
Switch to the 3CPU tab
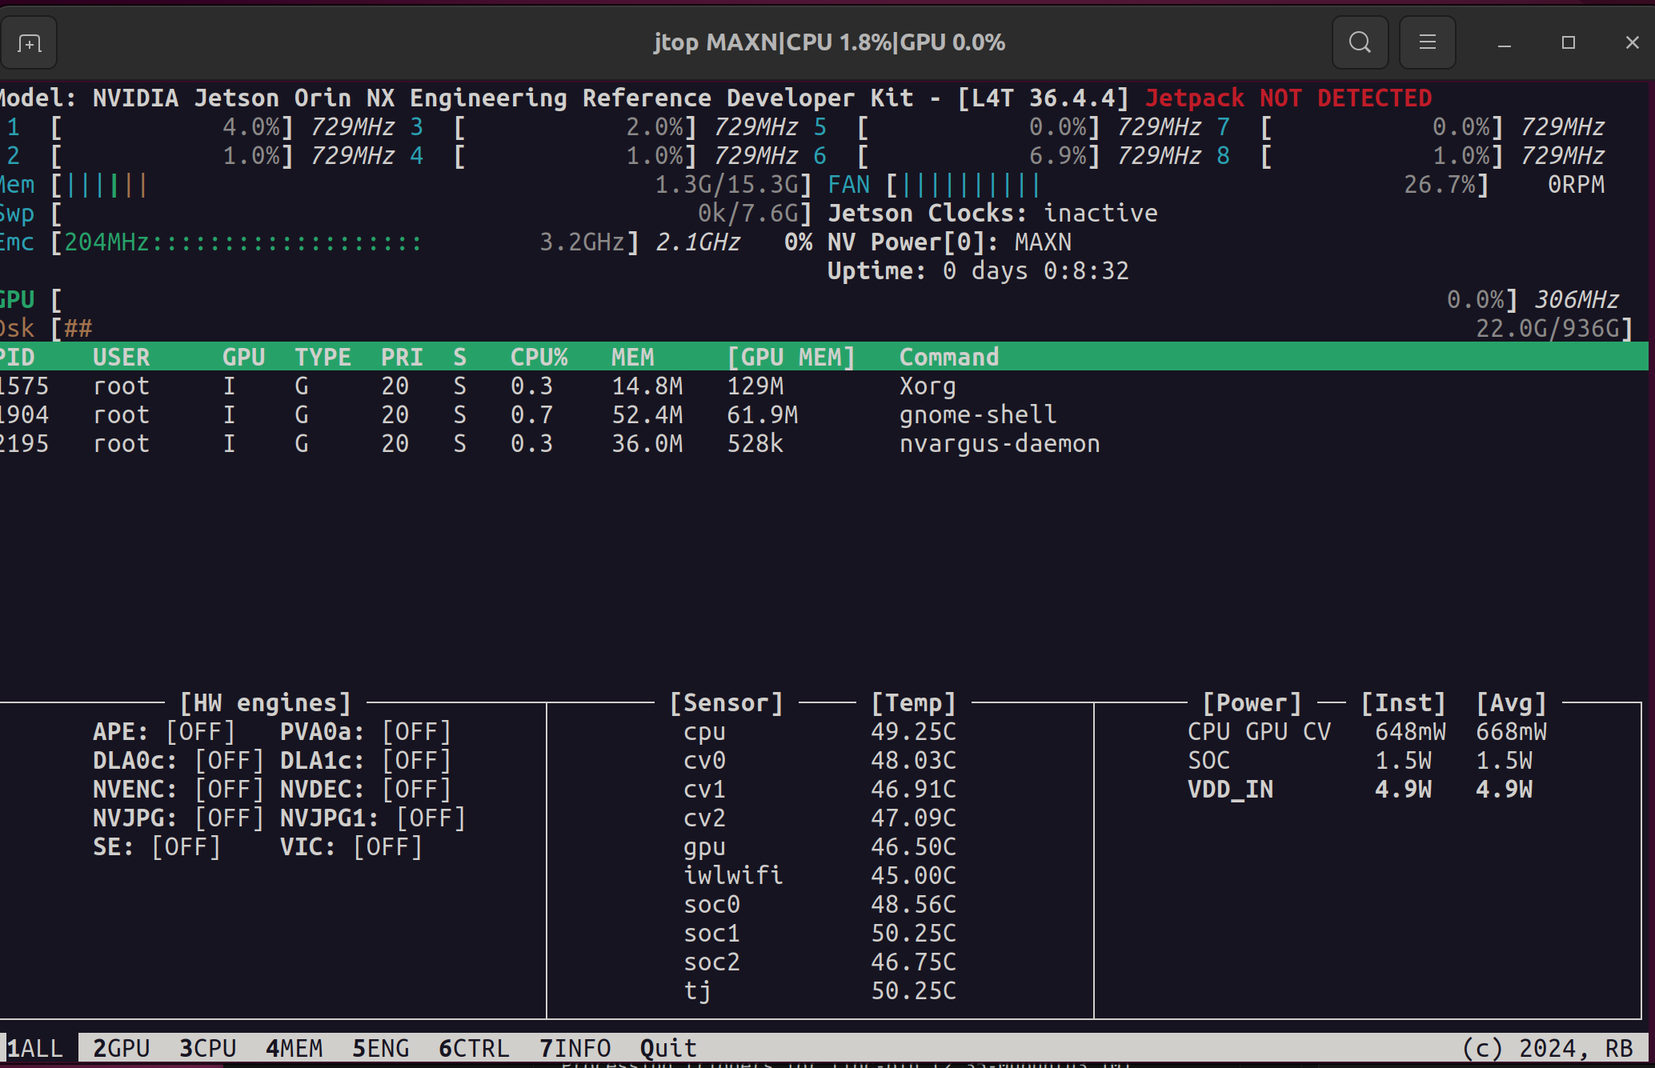(x=207, y=1048)
